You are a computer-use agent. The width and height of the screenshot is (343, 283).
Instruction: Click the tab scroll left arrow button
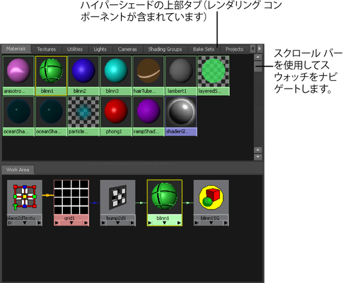(x=253, y=48)
